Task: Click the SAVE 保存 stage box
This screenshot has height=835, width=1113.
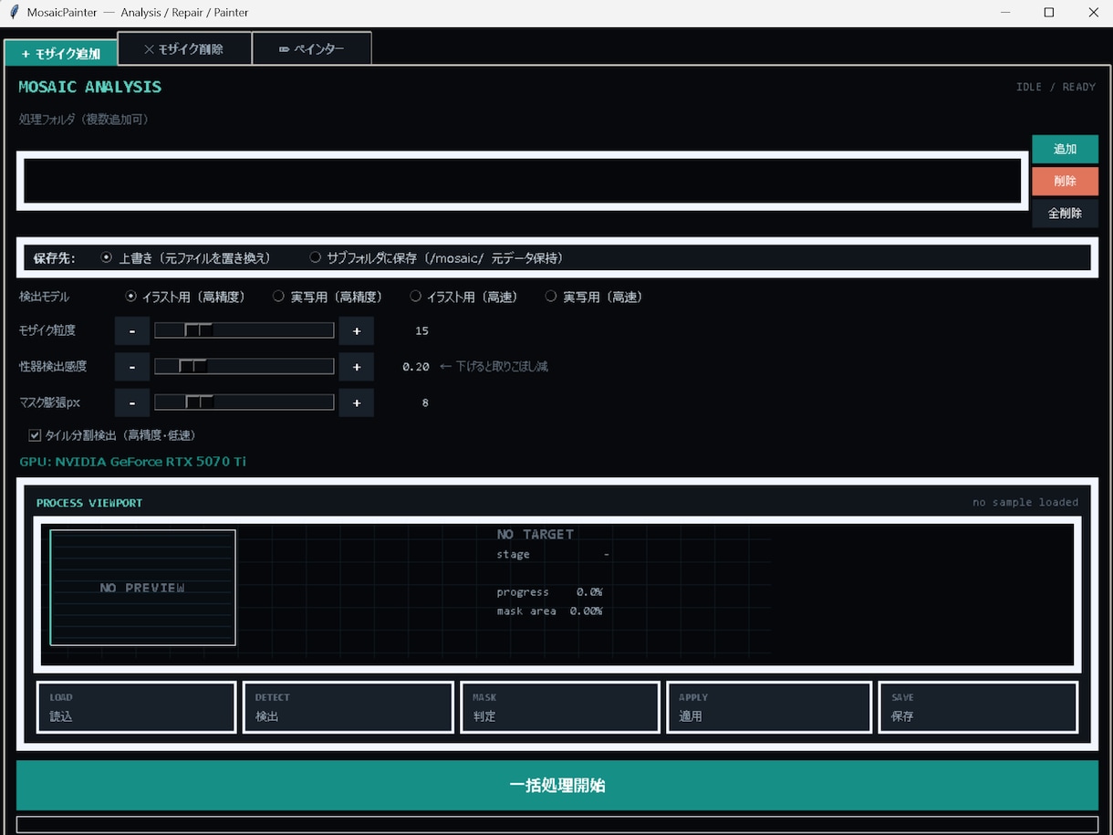Action: click(x=979, y=707)
